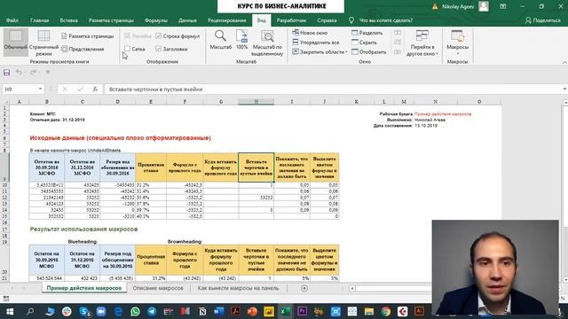This screenshot has width=568, height=319.
Task: Click Поделиться share button
Action: click(542, 20)
